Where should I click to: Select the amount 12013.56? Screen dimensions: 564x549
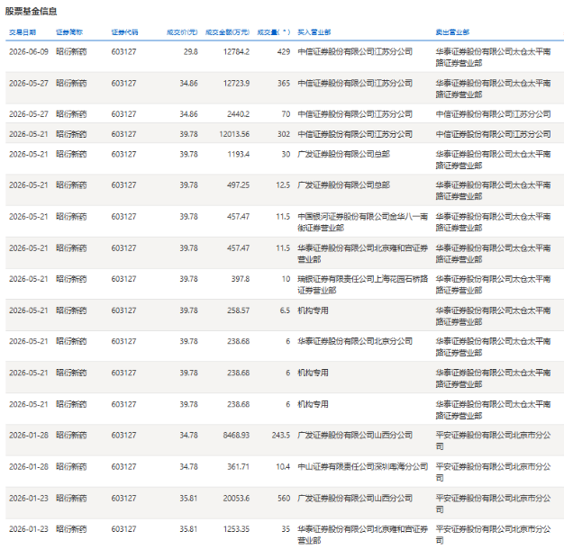[234, 134]
